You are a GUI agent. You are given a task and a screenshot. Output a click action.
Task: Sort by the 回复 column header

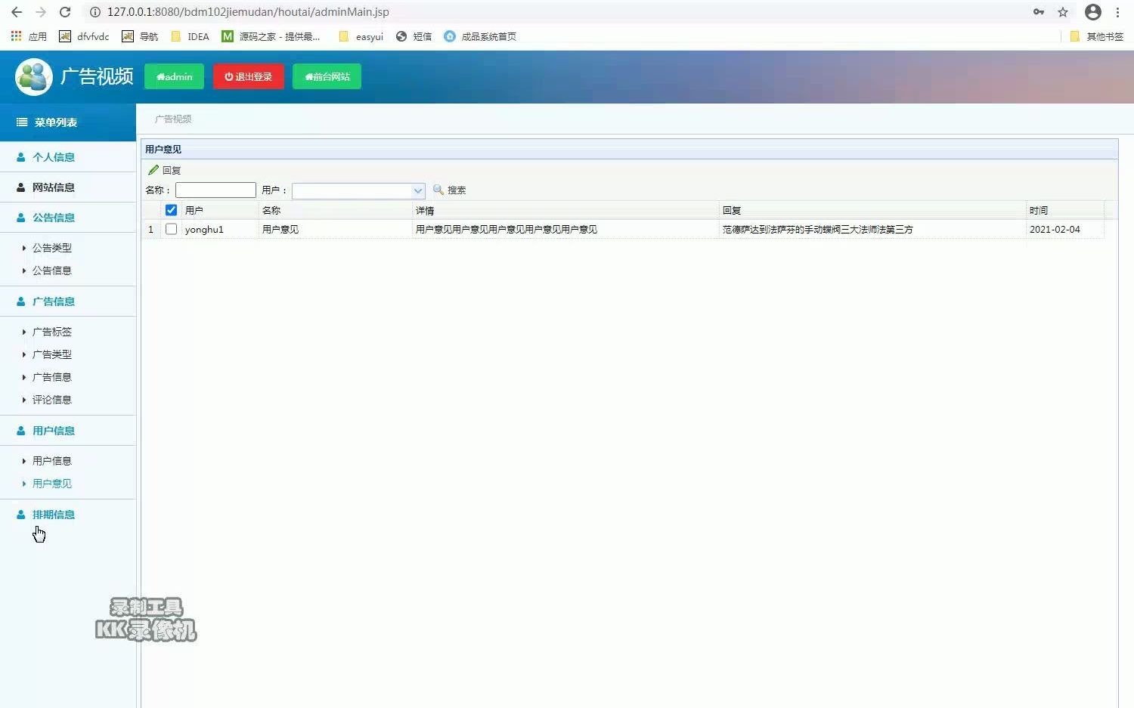[872, 210]
